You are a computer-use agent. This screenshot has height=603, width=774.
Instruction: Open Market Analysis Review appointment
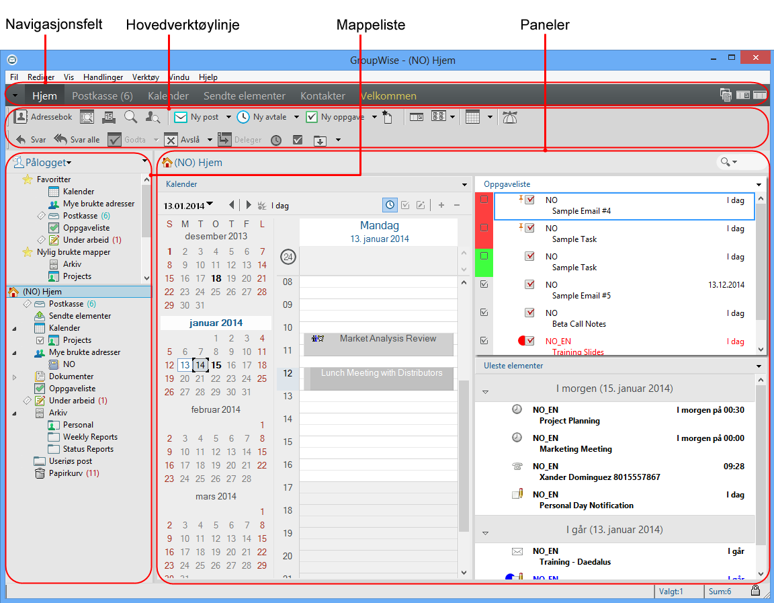[x=378, y=344]
